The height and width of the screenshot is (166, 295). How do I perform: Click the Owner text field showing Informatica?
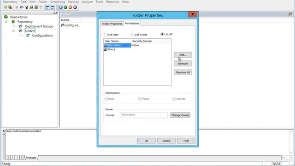tap(143, 115)
